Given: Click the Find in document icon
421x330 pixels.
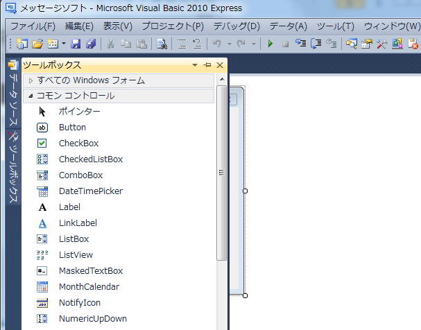Looking at the screenshot, I should click(x=162, y=44).
